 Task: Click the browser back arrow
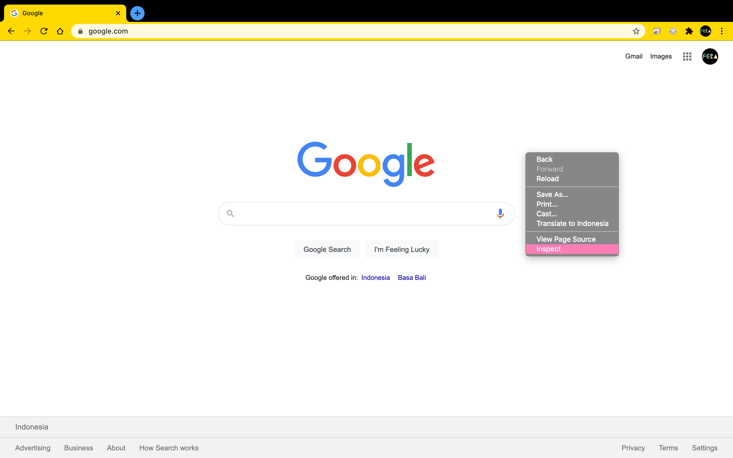(11, 31)
